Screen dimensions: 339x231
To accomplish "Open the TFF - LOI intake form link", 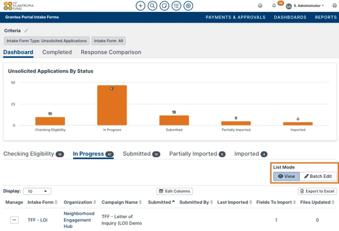I will pos(38,220).
